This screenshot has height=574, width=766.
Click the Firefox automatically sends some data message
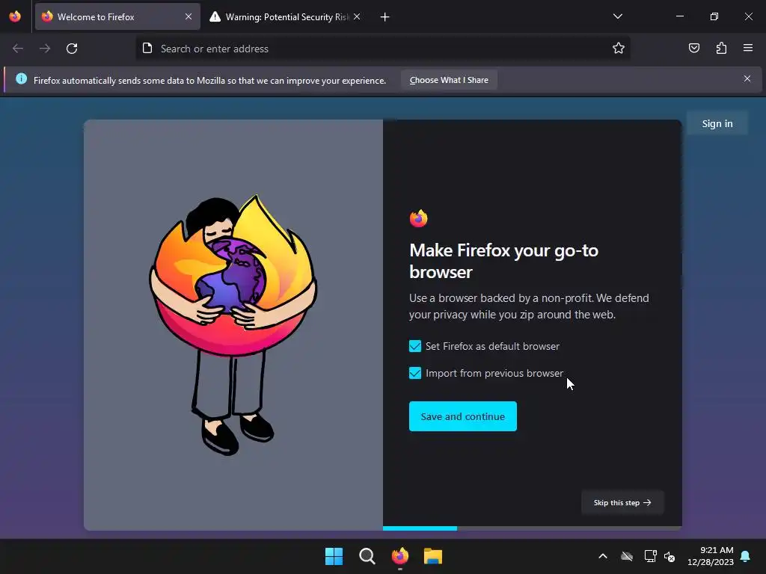pos(209,81)
